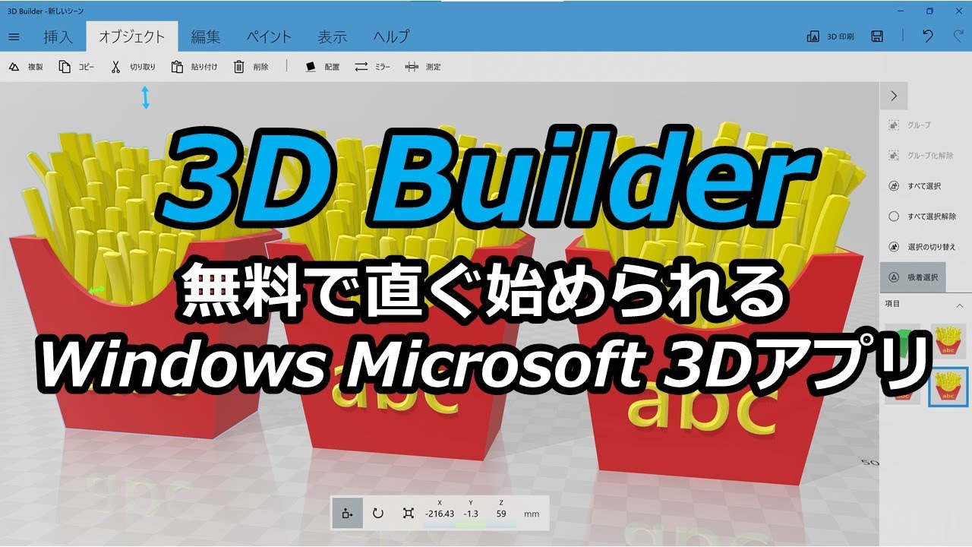Edit the Y position value -1.3
The height and width of the screenshot is (547, 972).
click(x=471, y=514)
